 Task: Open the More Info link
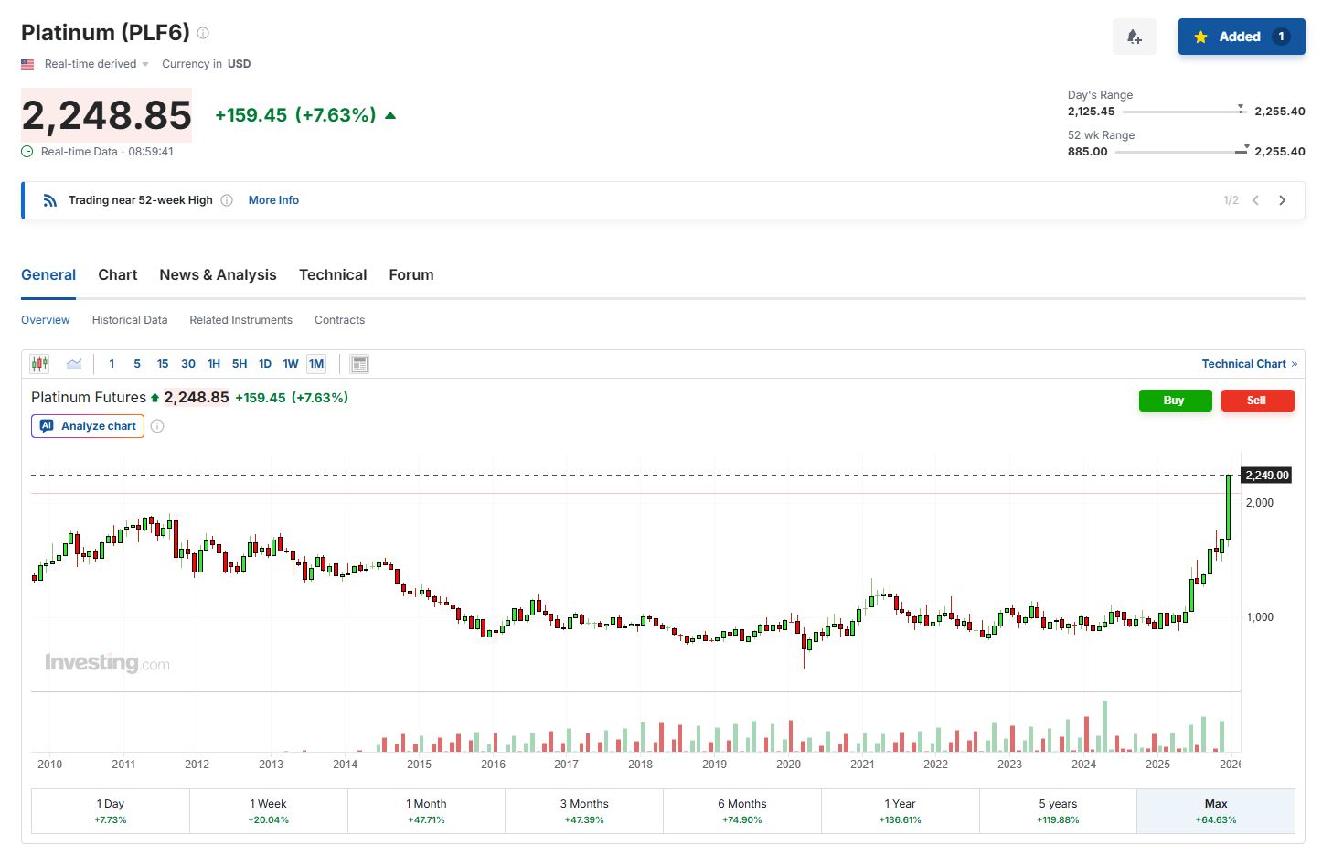point(273,200)
